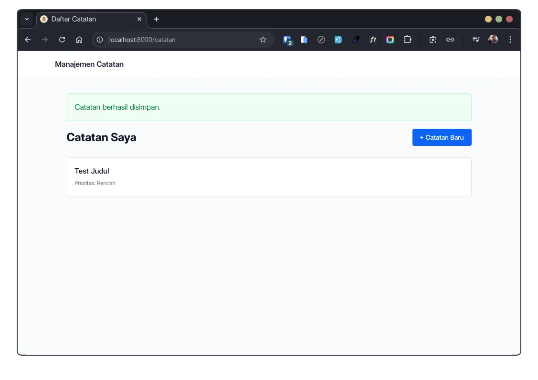Click the chain link icon in toolbar
The width and height of the screenshot is (538, 380).
pos(450,40)
